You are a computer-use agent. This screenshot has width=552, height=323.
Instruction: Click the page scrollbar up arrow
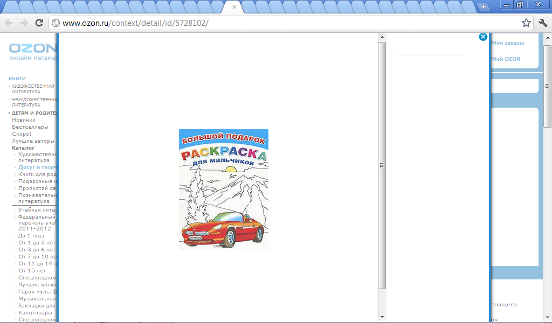point(548,38)
